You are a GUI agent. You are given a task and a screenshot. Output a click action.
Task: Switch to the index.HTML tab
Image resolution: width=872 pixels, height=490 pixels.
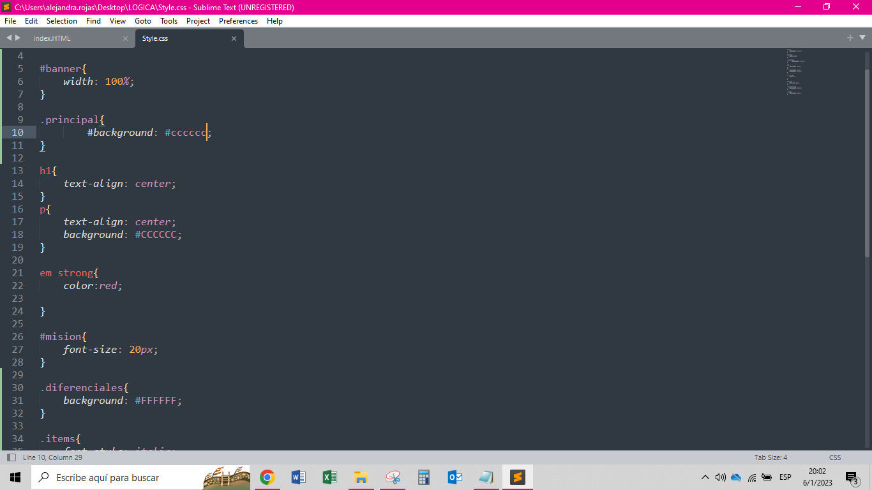click(52, 38)
